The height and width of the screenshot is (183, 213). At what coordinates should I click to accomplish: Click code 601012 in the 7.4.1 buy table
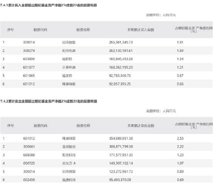tap(29, 84)
